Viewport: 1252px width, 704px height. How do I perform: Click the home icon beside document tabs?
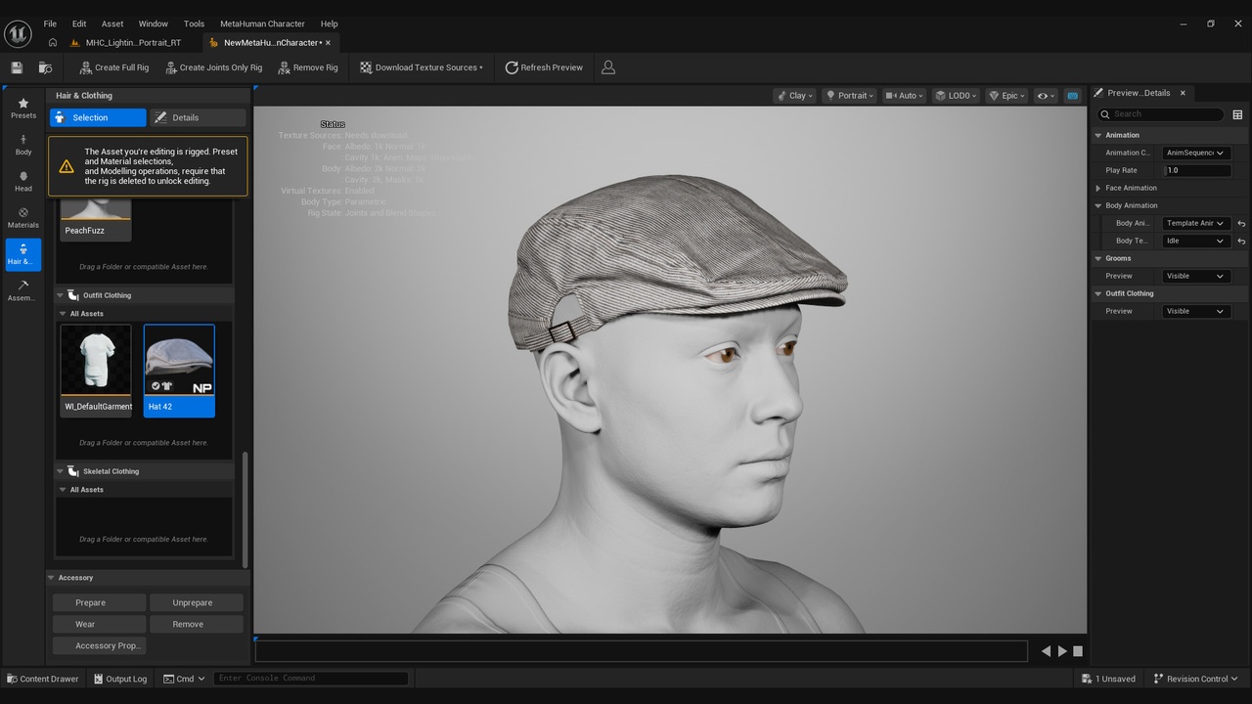(x=53, y=43)
